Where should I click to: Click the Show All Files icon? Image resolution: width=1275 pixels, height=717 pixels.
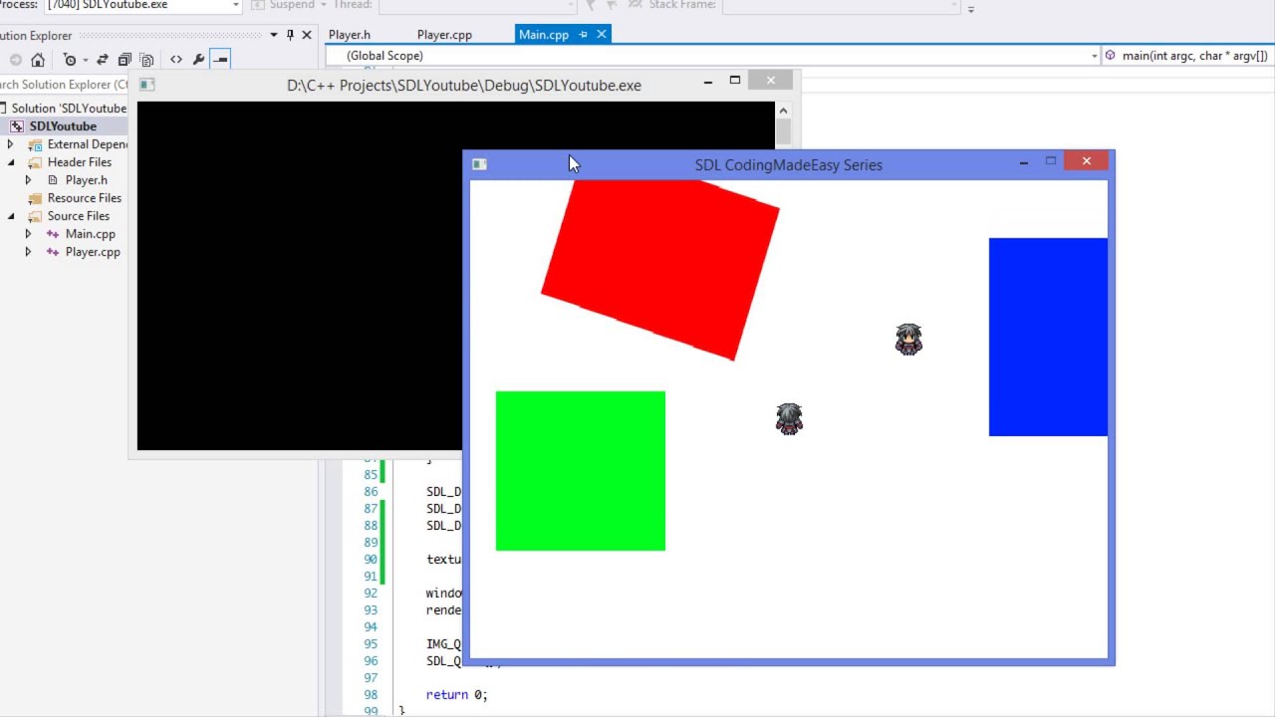[146, 60]
